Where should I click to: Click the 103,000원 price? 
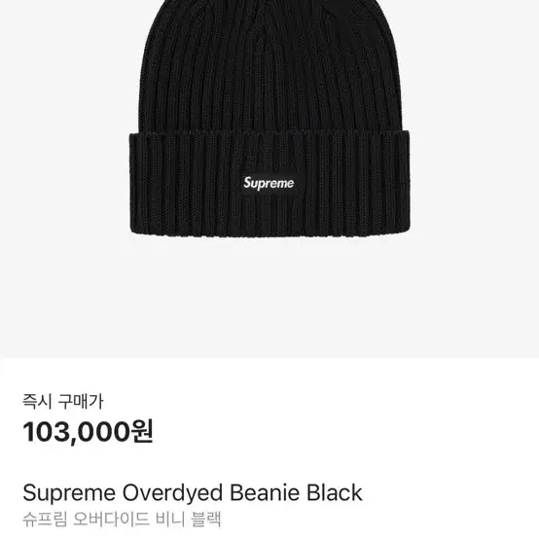(88, 432)
